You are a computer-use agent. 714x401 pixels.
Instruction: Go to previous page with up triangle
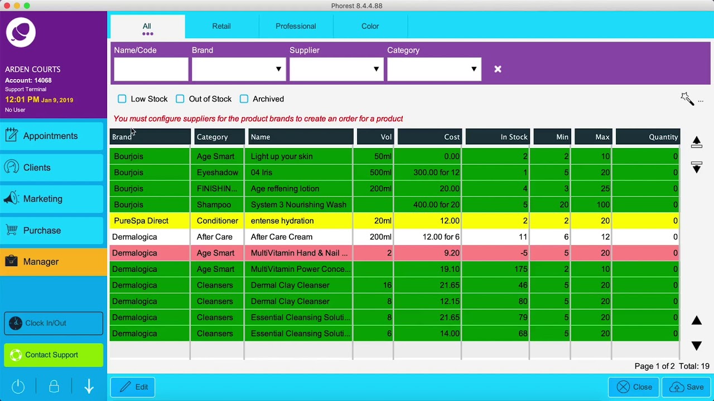696,320
